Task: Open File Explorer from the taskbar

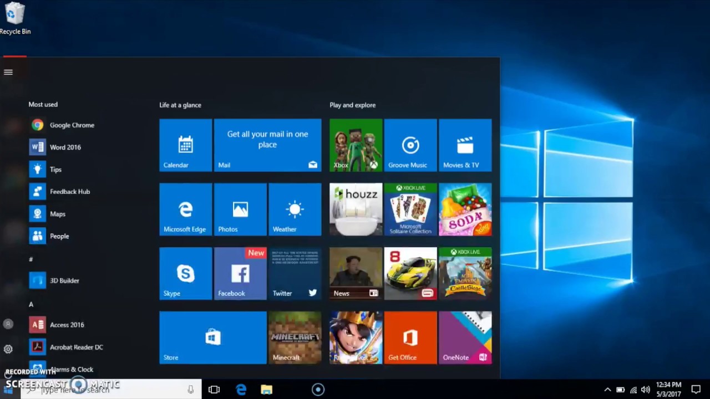Action: [x=267, y=390]
